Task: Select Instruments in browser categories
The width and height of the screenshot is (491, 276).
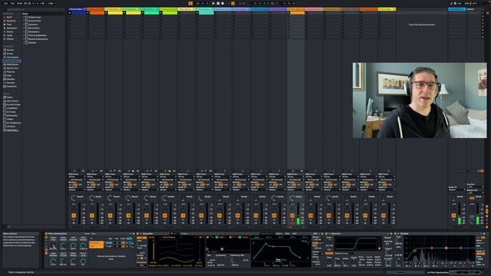Action: (12, 58)
